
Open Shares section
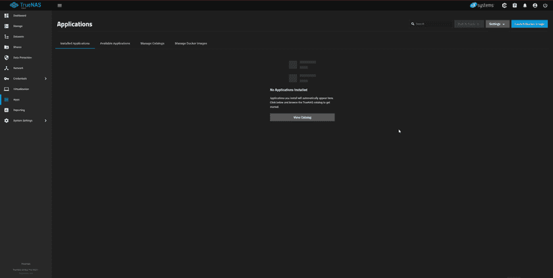[17, 47]
